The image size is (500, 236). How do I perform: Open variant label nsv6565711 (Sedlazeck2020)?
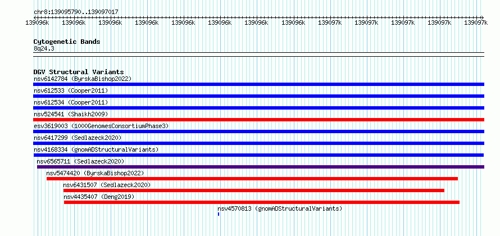click(x=80, y=161)
